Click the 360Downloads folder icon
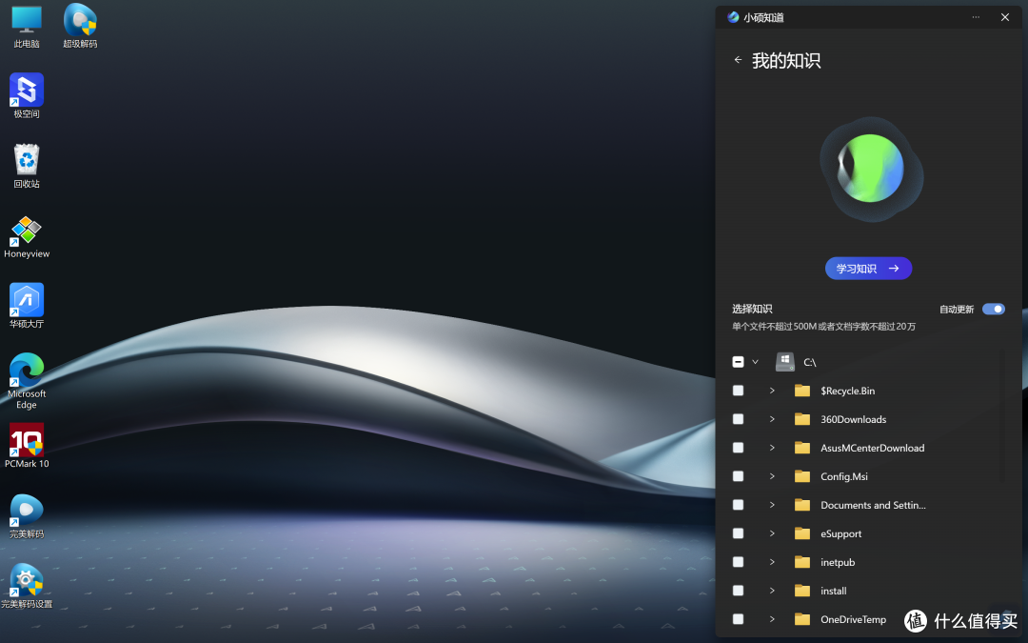1028x643 pixels. (801, 419)
